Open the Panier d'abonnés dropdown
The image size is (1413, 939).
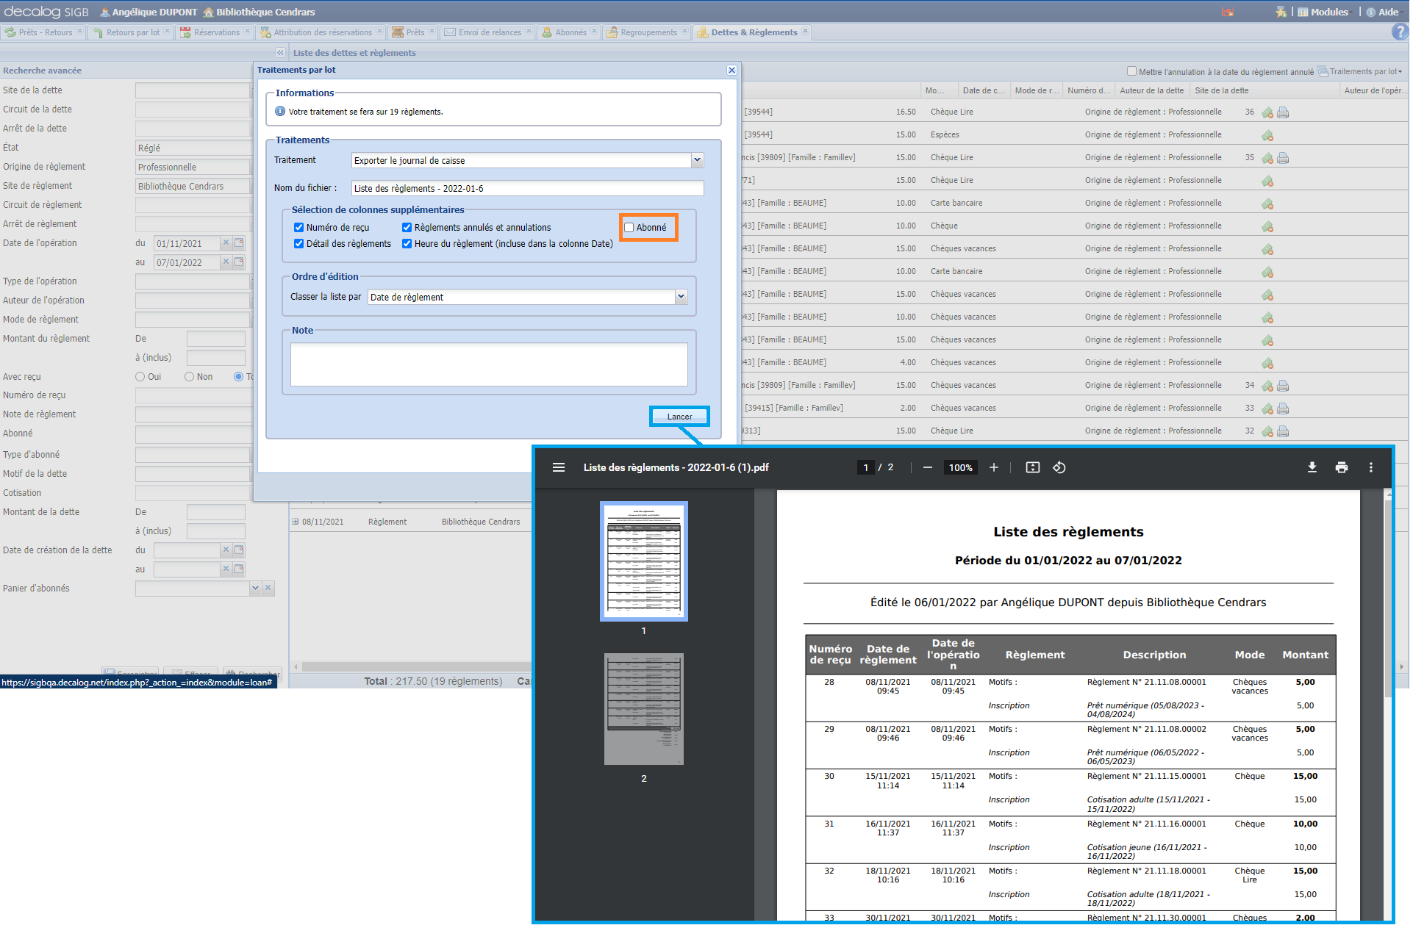pos(255,588)
